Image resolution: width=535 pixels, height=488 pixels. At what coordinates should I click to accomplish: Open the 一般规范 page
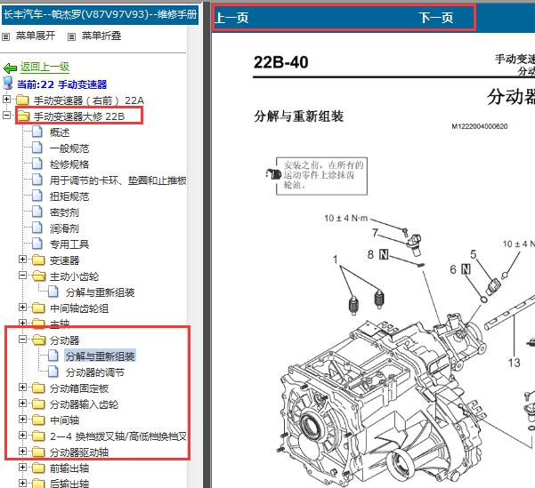point(69,148)
